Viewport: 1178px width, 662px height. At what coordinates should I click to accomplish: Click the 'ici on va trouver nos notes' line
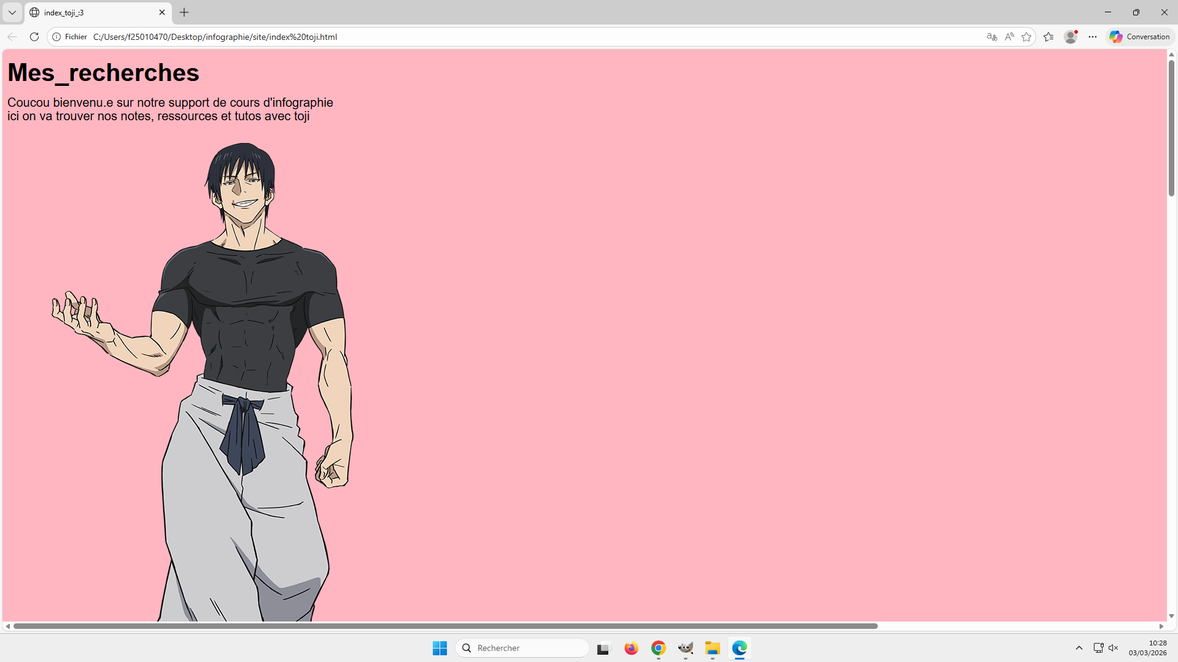coord(158,116)
